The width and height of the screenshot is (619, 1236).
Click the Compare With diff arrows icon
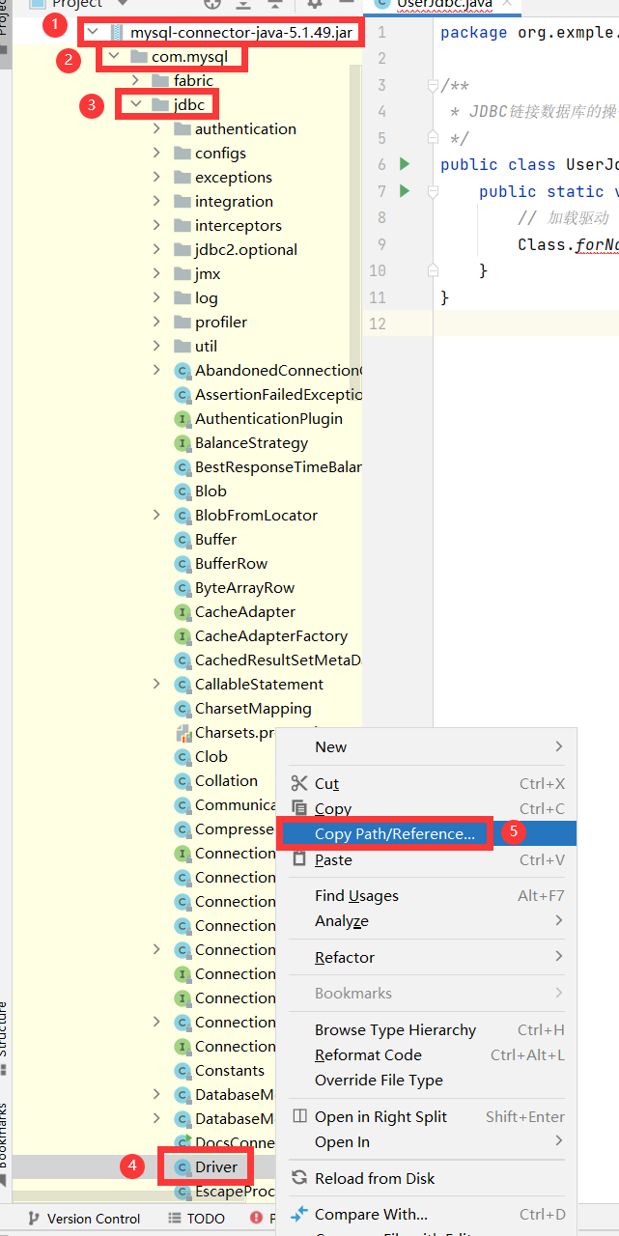(x=299, y=1214)
